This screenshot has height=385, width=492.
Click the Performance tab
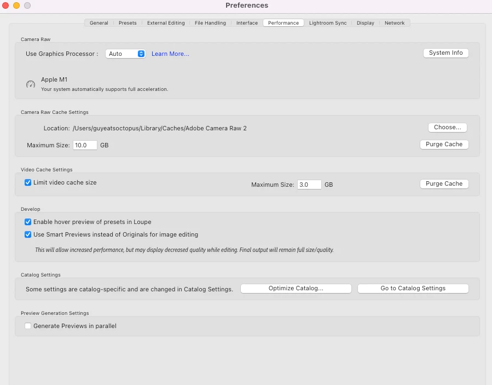[x=283, y=23]
